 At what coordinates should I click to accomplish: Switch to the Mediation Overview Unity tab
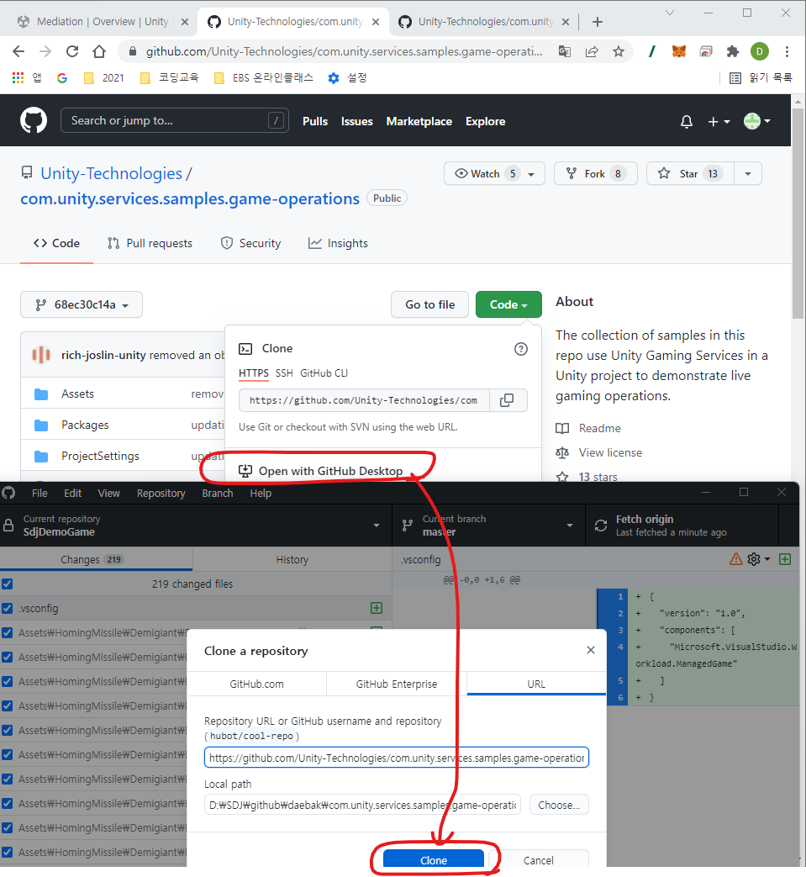tap(101, 22)
